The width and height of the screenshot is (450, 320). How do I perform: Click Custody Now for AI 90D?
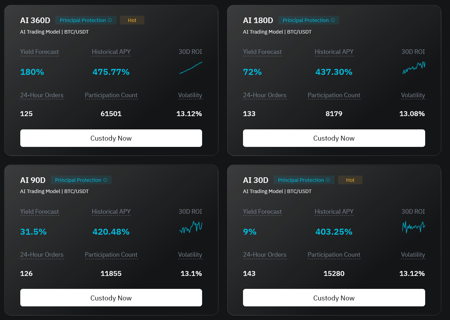coord(111,298)
